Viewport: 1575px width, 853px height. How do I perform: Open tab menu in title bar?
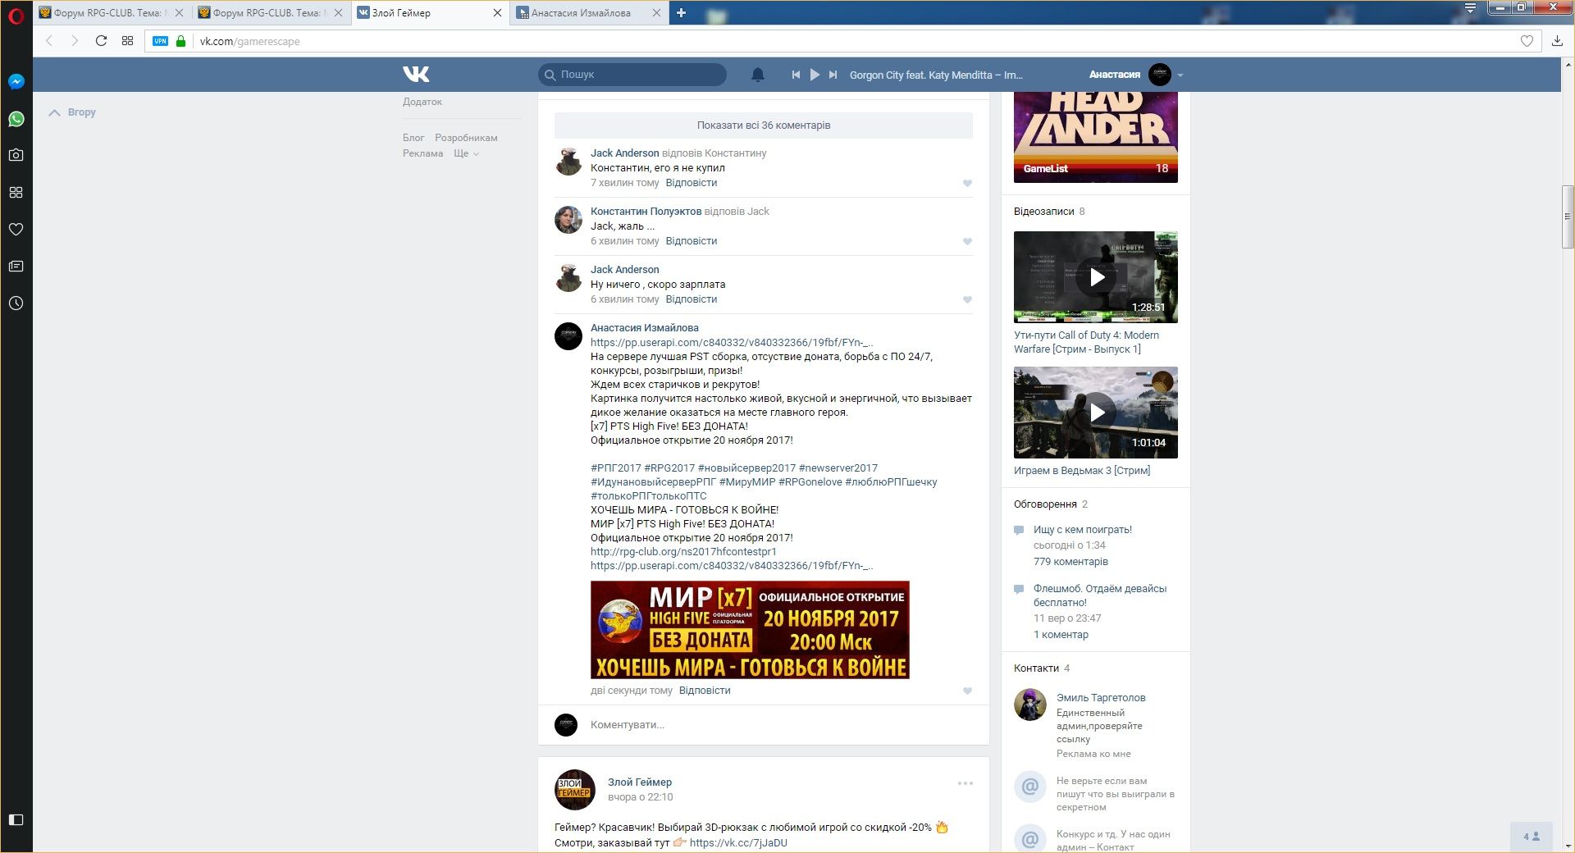click(x=1470, y=7)
